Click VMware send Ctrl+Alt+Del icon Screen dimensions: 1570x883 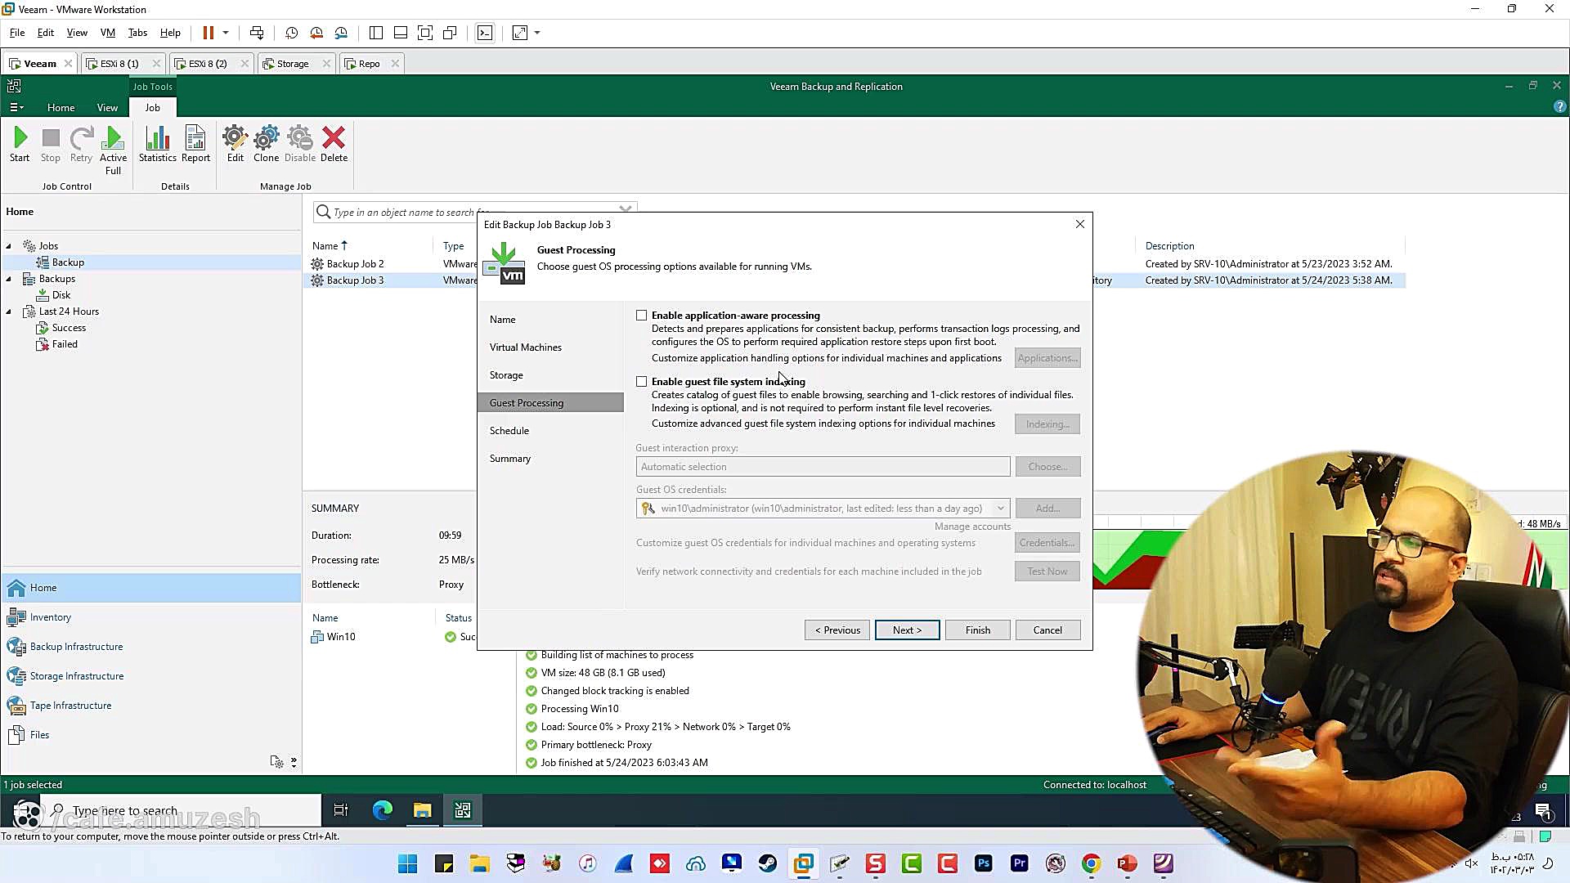257,33
